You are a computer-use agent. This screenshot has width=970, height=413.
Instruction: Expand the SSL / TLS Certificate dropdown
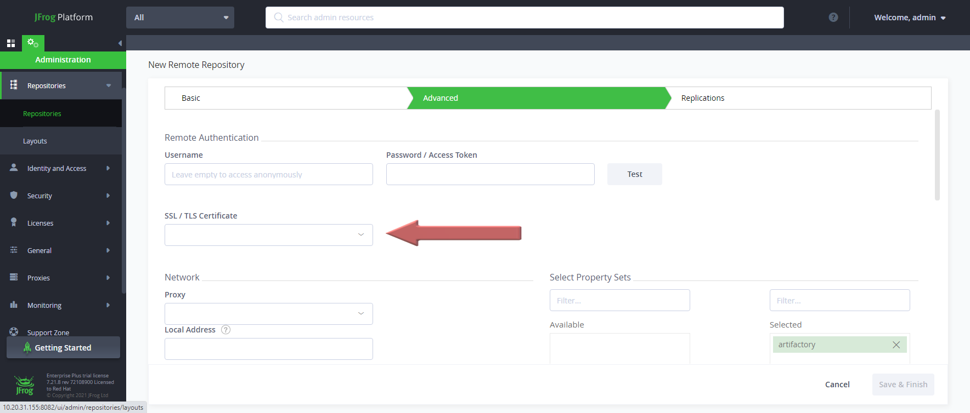pyautogui.click(x=268, y=235)
